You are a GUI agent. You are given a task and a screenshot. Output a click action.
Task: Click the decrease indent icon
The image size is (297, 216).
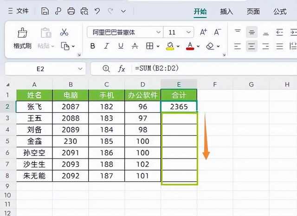pos(279,32)
